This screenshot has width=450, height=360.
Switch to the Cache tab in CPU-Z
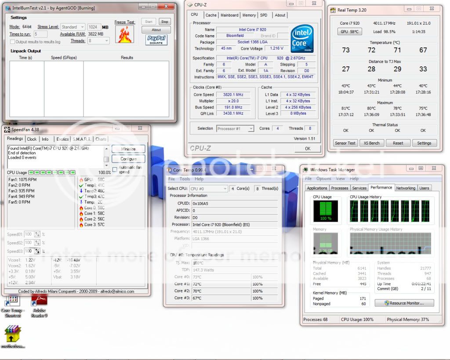coord(211,15)
